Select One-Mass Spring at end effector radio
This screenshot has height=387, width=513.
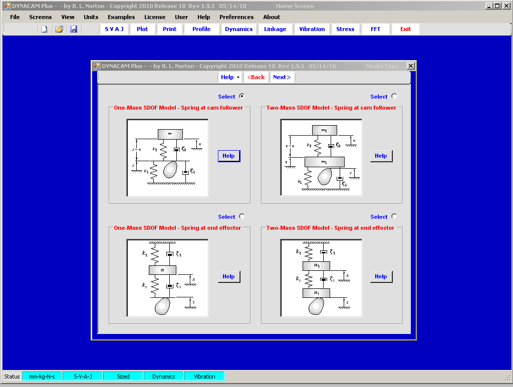coord(242,216)
